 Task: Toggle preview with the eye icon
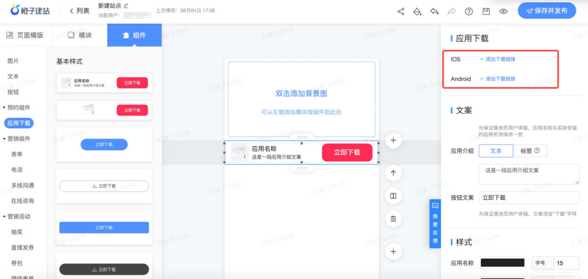(503, 11)
